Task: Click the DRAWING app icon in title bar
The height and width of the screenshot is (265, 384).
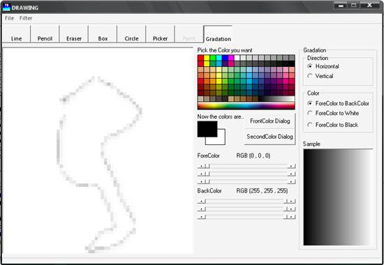Action: 6,8
